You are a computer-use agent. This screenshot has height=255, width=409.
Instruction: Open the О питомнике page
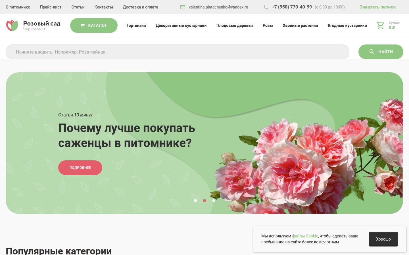18,7
